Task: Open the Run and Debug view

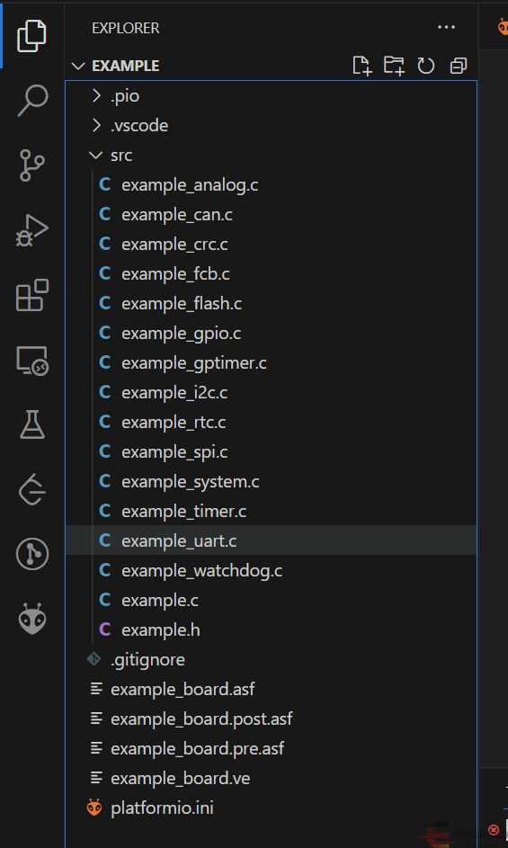Action: (32, 230)
